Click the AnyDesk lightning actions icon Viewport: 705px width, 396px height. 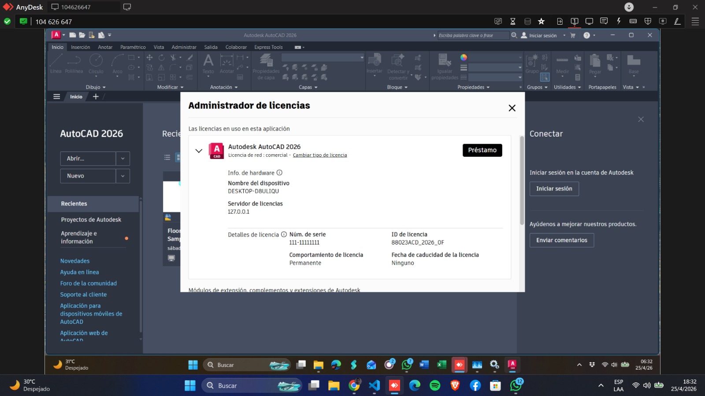coord(619,21)
